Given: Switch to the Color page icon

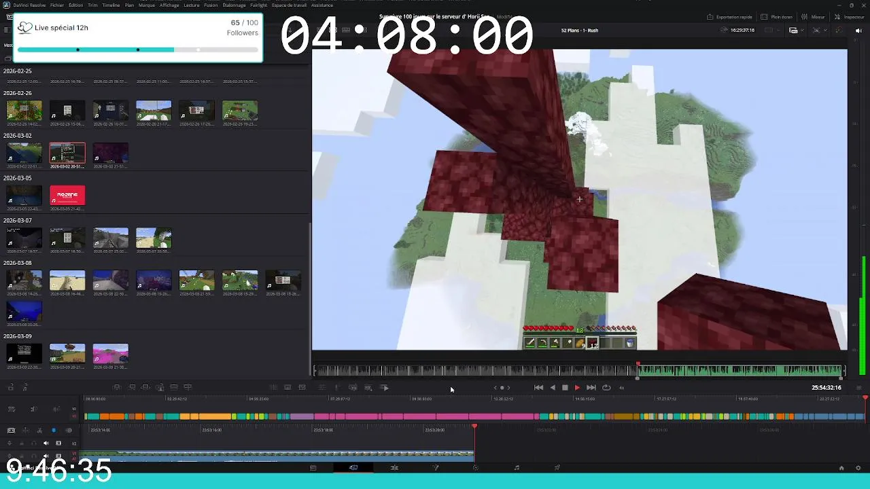Looking at the screenshot, I should point(476,468).
